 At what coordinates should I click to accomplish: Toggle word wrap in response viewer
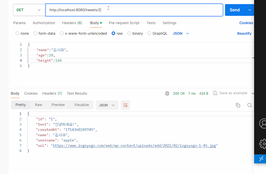pyautogui.click(x=125, y=105)
